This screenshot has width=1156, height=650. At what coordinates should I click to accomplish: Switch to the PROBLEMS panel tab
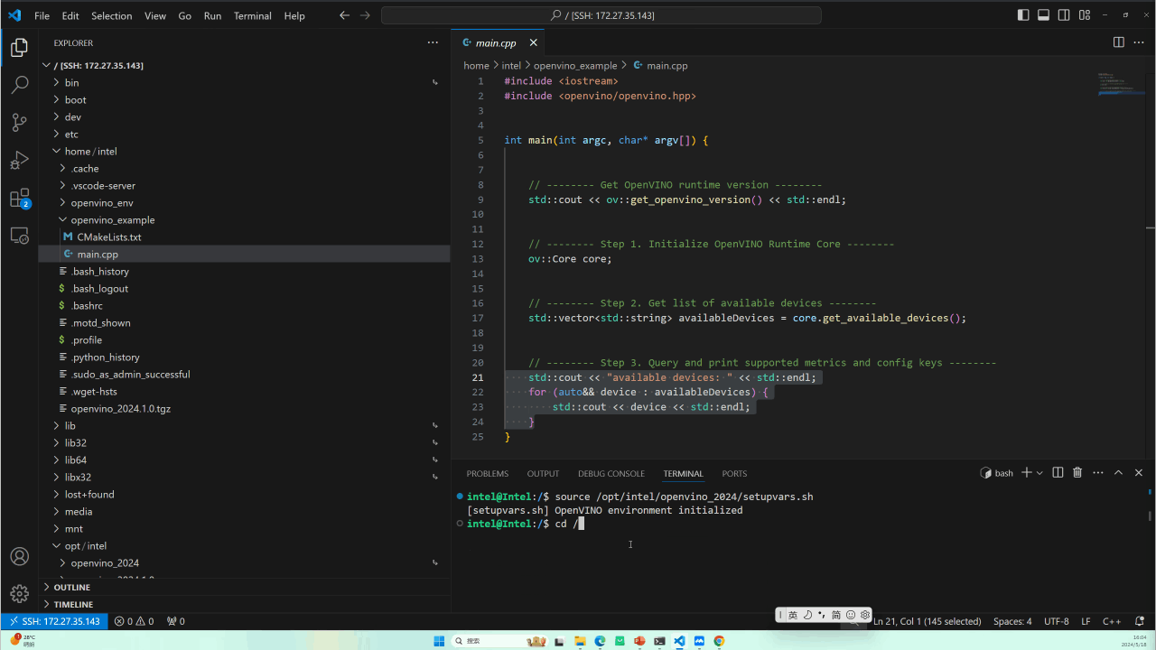(x=488, y=473)
